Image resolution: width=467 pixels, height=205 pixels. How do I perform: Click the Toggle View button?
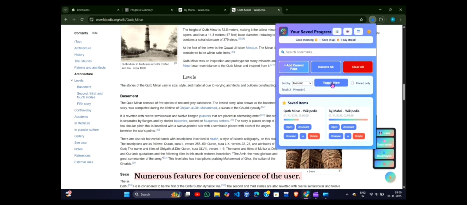click(x=331, y=83)
